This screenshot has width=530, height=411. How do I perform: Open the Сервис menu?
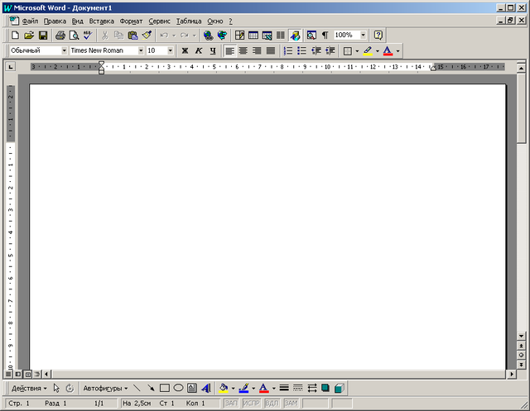point(160,21)
